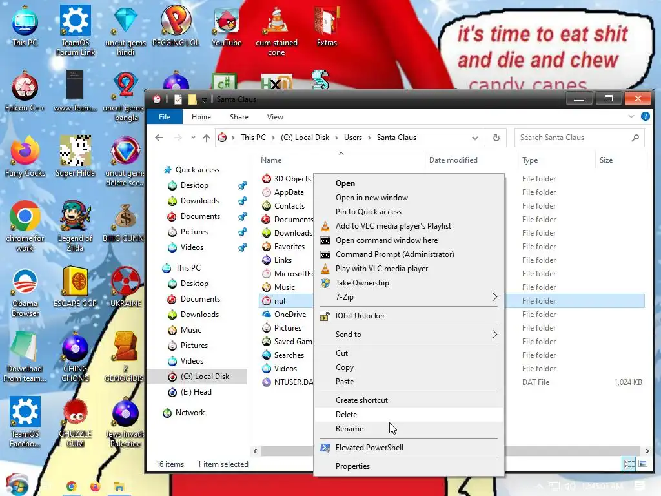Screen dimensions: 661x496
Task: Switch to Details view icon in status bar
Action: pos(629,464)
